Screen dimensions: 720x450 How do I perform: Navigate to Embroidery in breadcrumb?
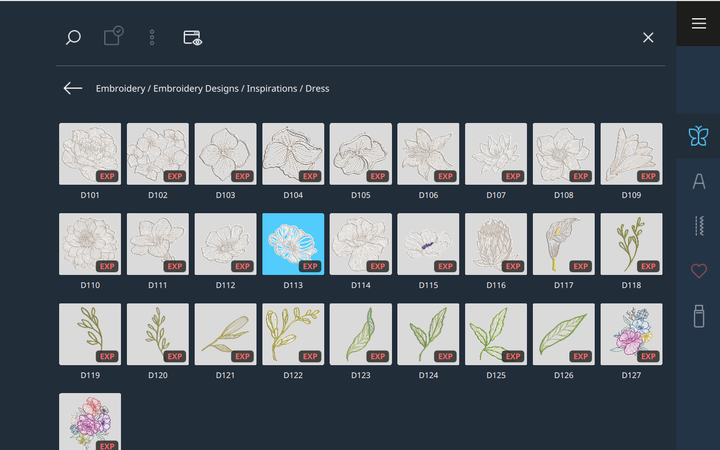pos(120,89)
